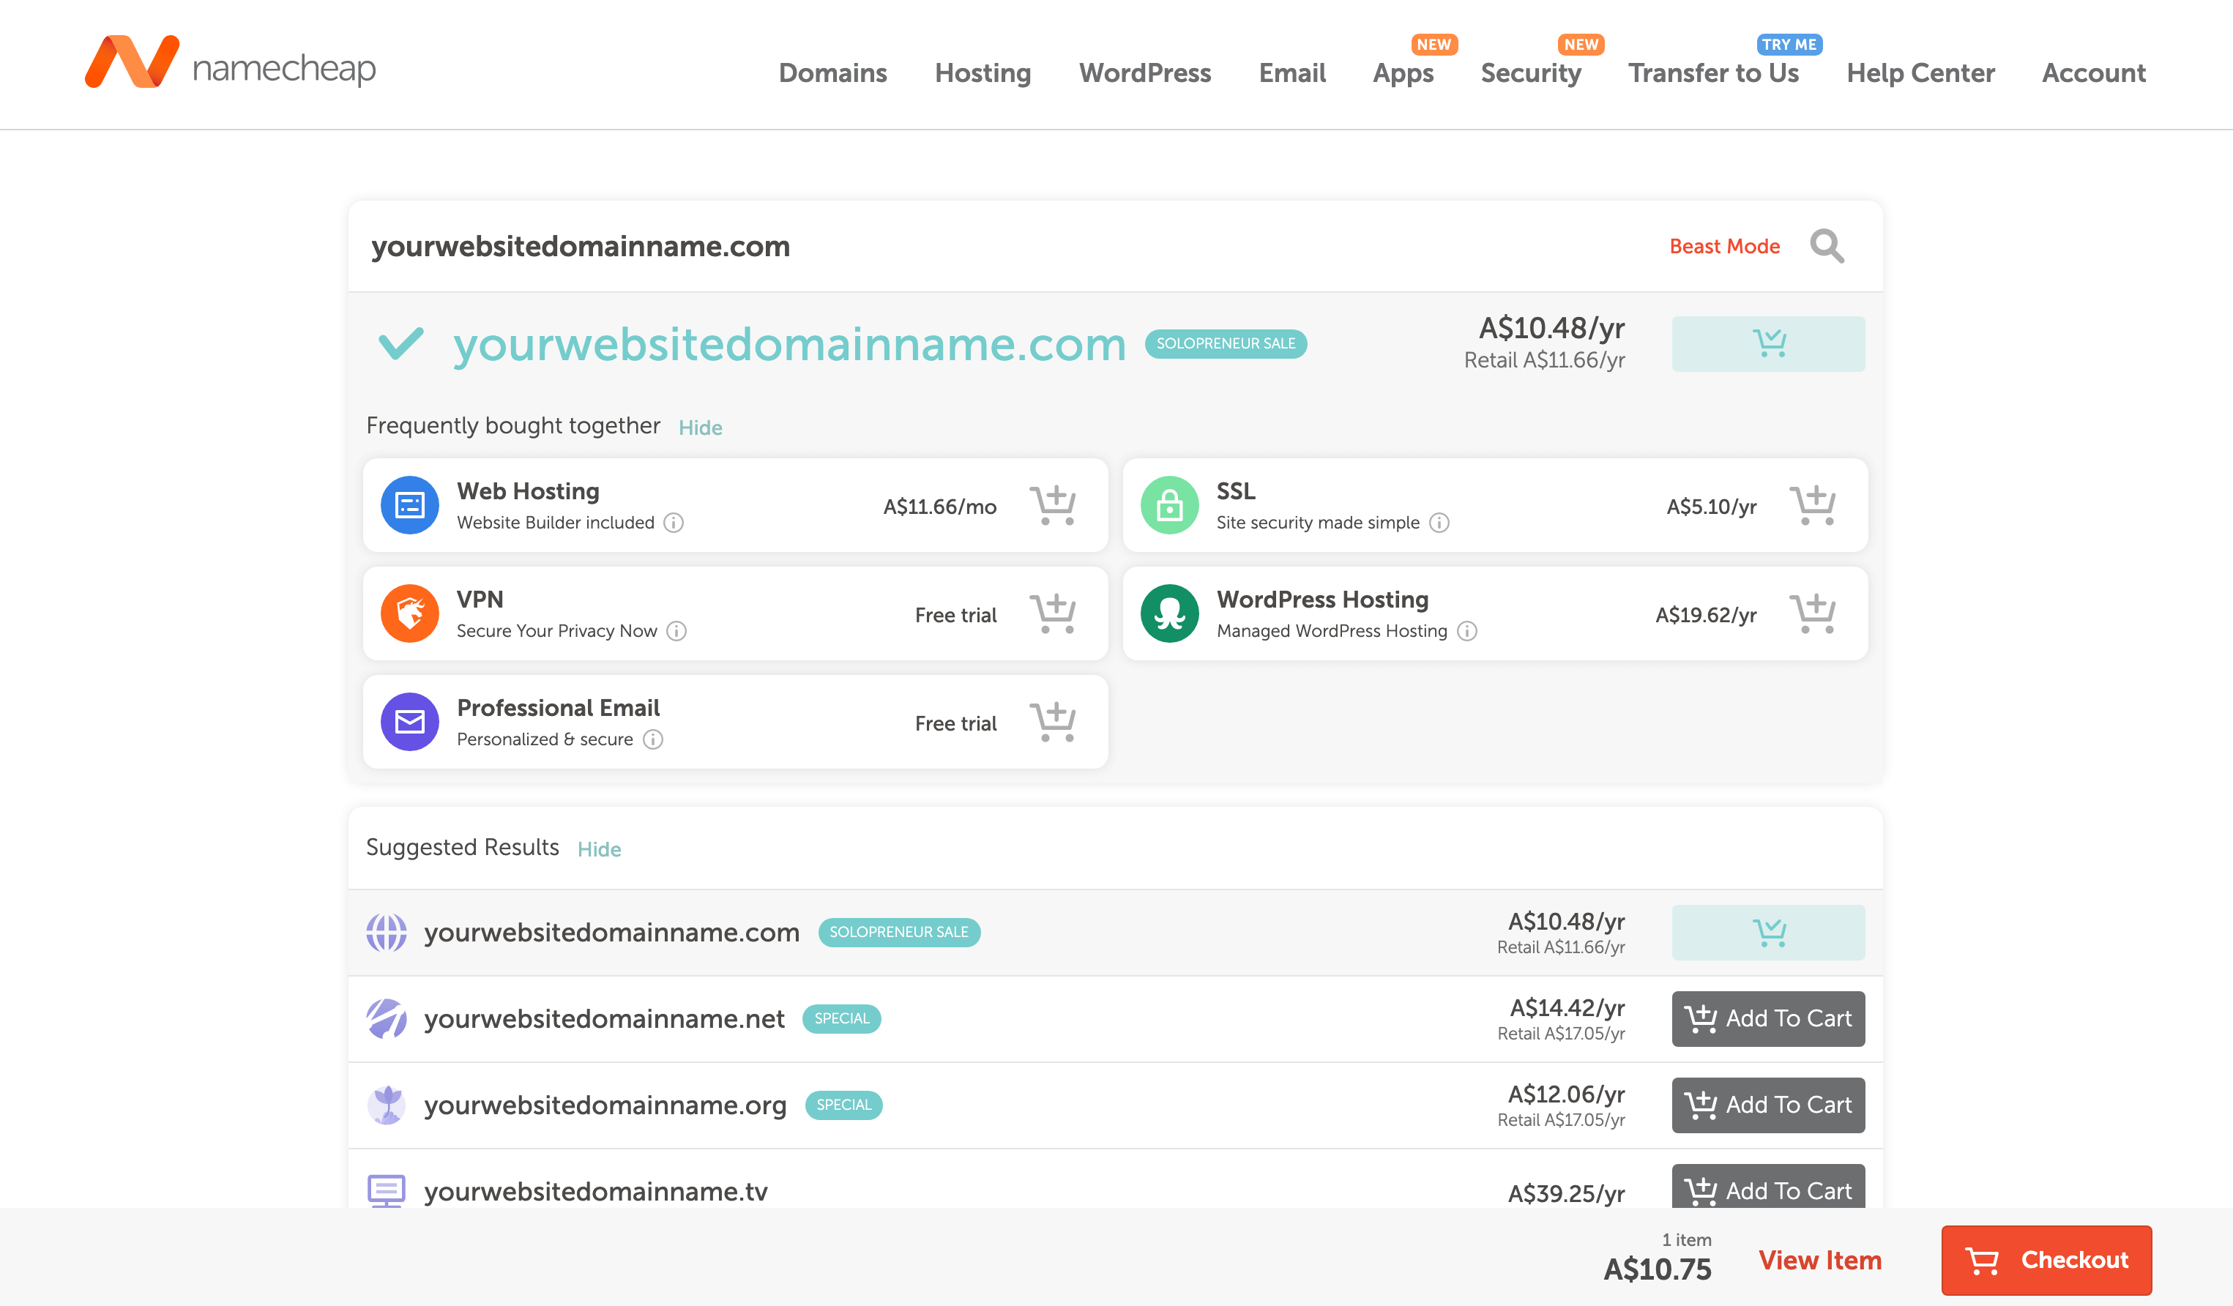Click the A$11.66/mo Web Hosting price
Viewport: 2233px width, 1306px height.
coord(939,507)
